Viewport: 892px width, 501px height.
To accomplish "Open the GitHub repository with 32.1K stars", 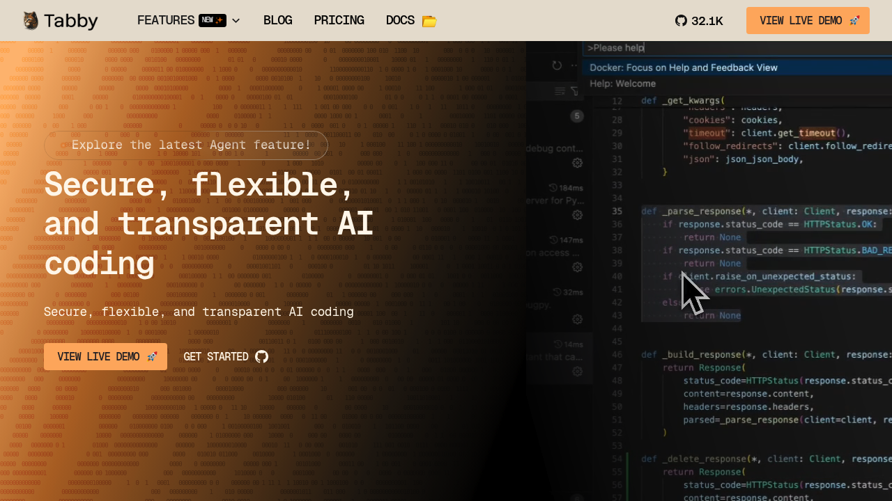I will [x=699, y=21].
